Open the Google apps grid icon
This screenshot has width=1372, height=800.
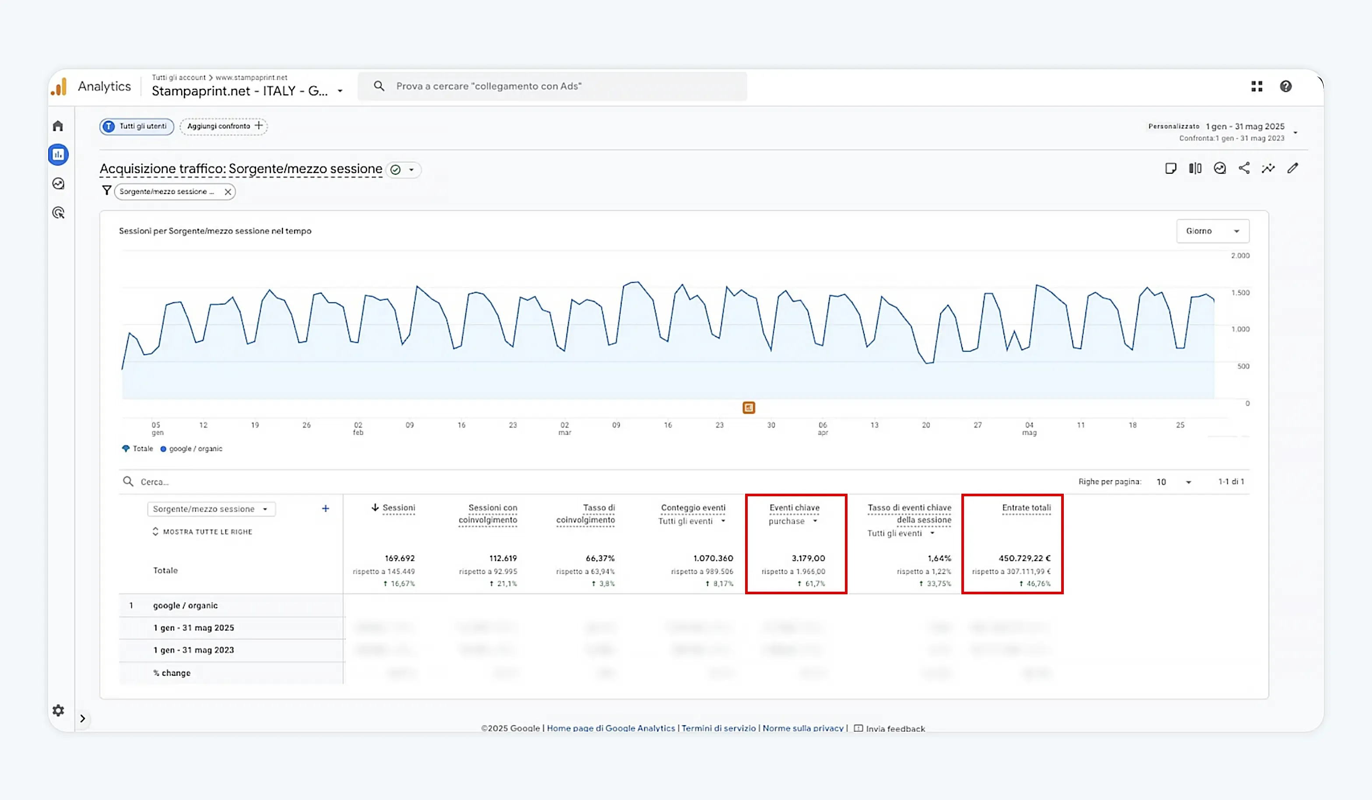(1256, 87)
